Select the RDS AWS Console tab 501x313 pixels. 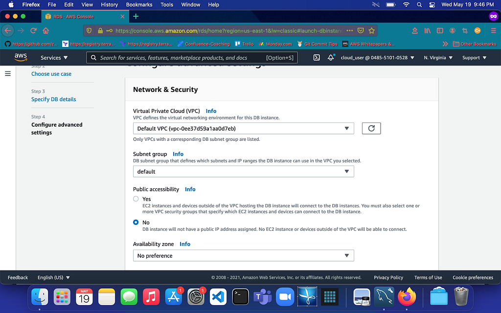85,16
